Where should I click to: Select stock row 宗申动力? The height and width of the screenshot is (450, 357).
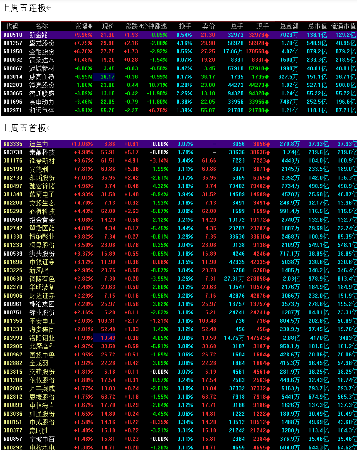click(179, 102)
